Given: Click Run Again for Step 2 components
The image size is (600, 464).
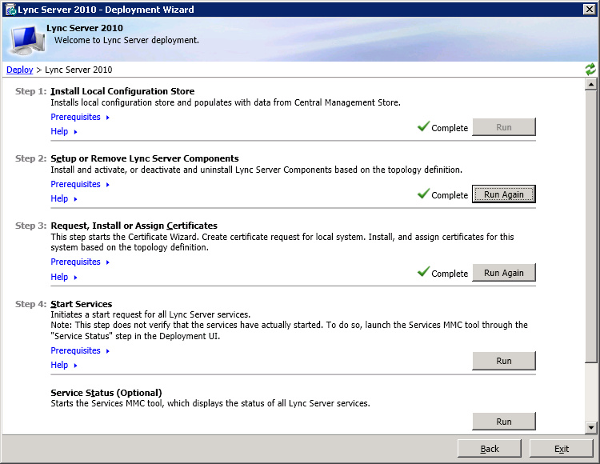Looking at the screenshot, I should [503, 194].
